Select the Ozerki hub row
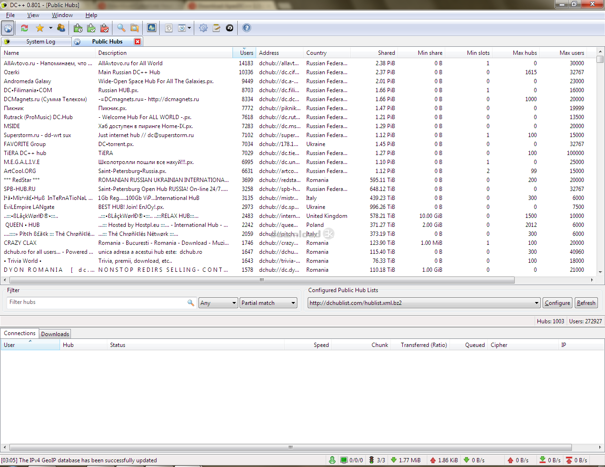Image resolution: width=605 pixels, height=467 pixels. (299, 72)
